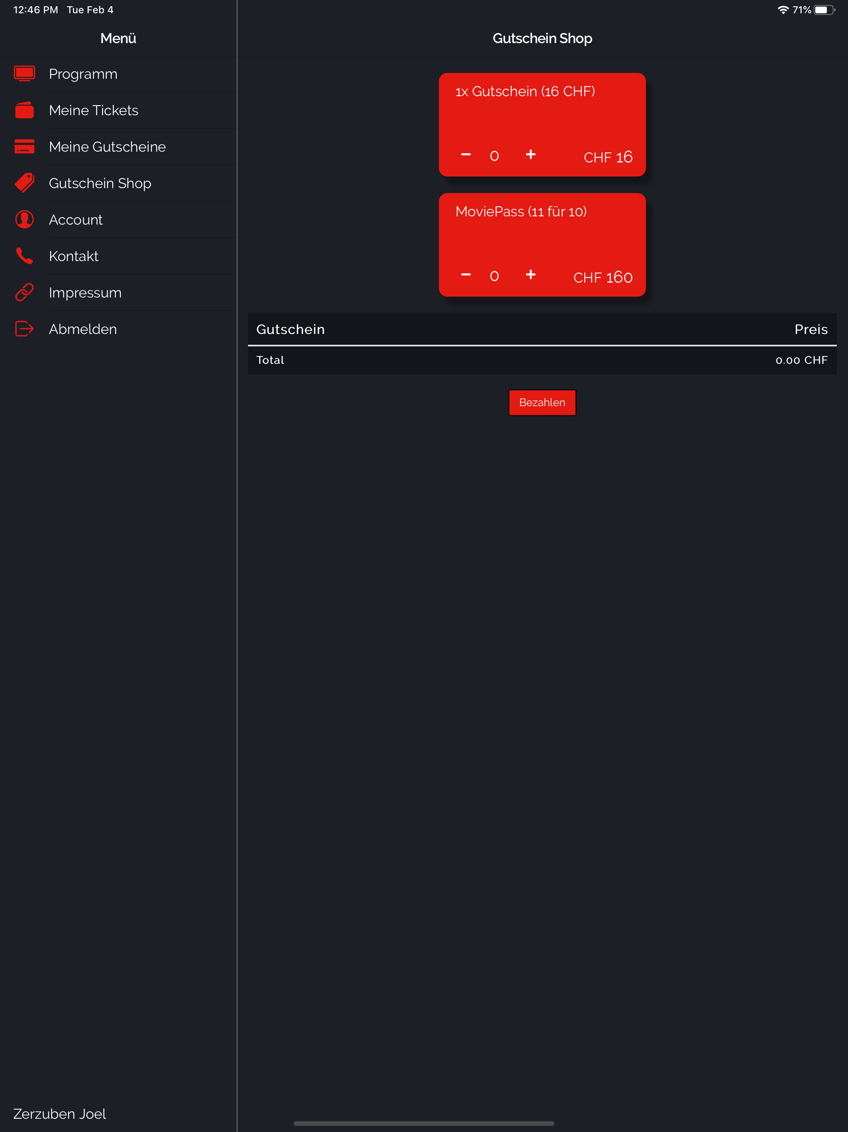Open the Meine Tickets wallet icon
This screenshot has width=848, height=1132.
(24, 110)
